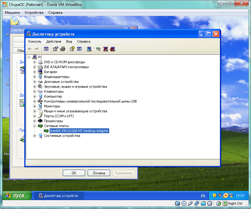
Task: Click the orange circular tray icon
Action: [x=226, y=195]
